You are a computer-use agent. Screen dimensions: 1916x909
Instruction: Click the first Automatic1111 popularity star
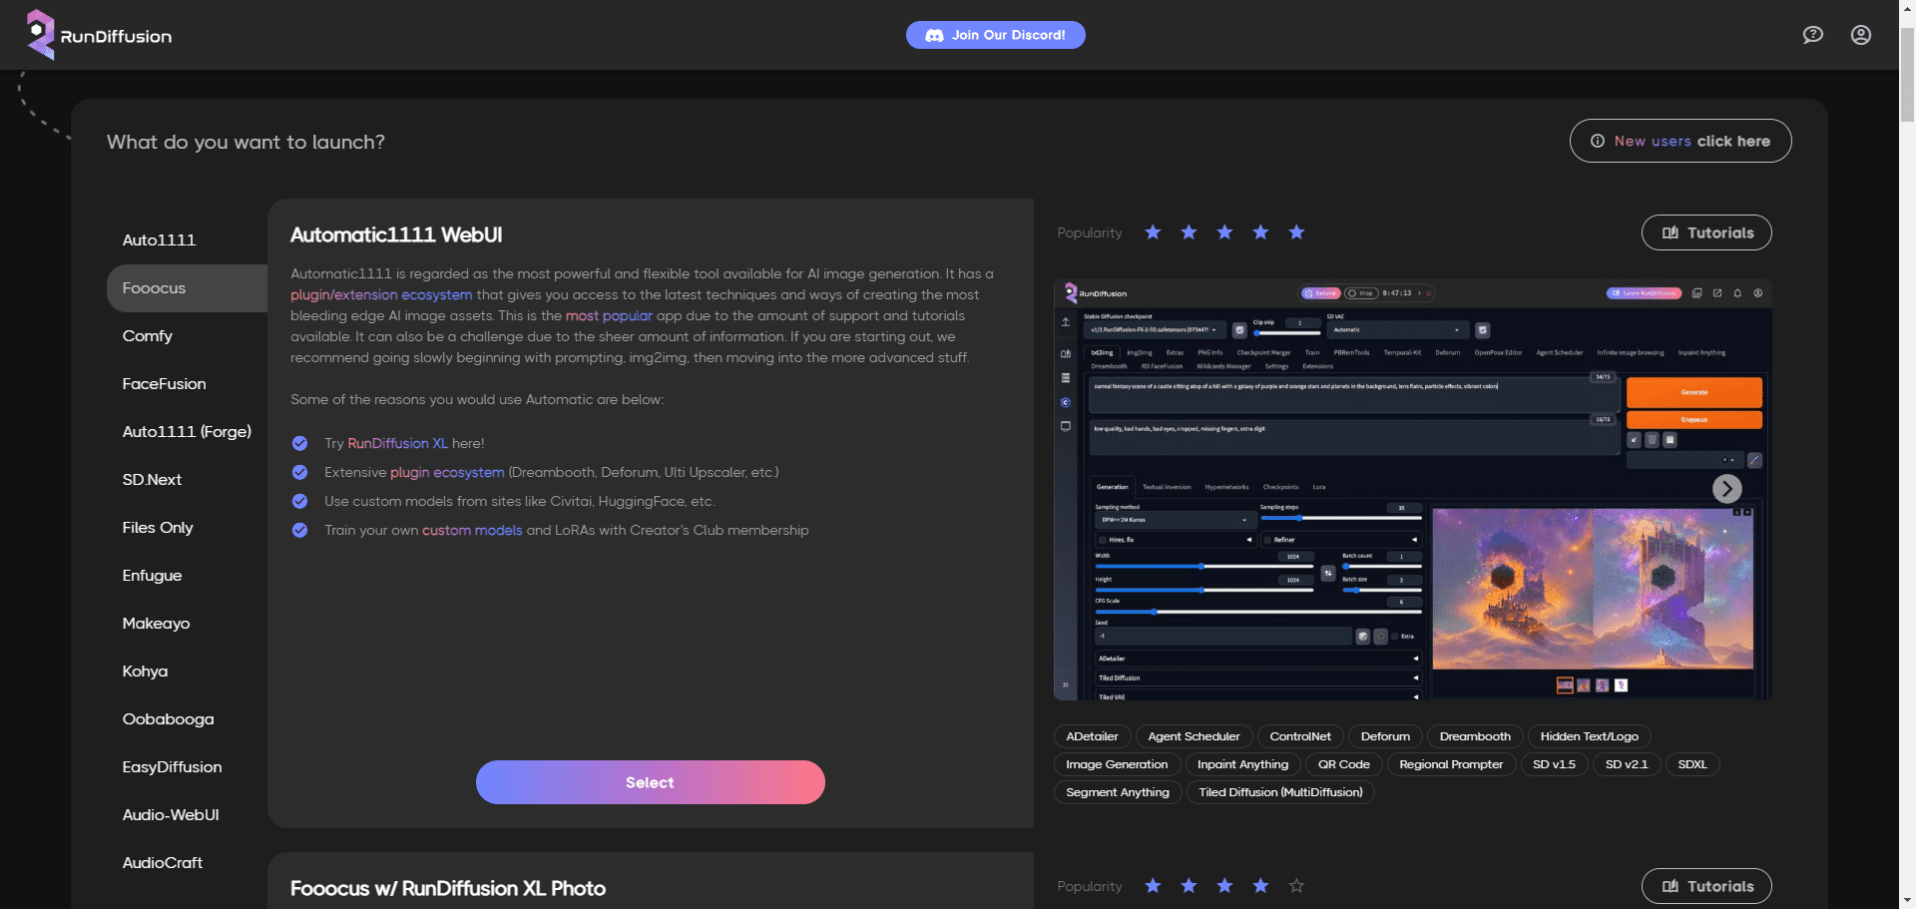(x=1153, y=232)
